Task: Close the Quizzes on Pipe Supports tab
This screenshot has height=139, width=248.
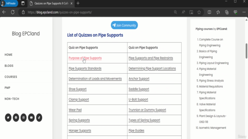Action: pyautogui.click(x=71, y=3)
